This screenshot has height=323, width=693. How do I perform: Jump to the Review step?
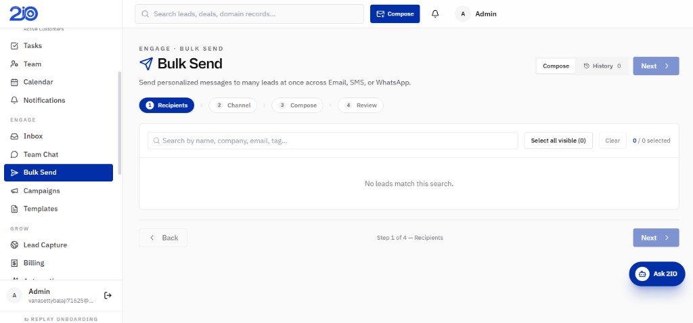click(x=361, y=106)
